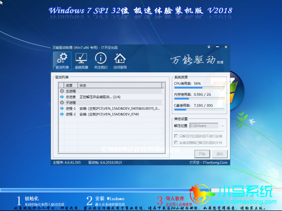Select the 子进程 row
The width and height of the screenshot is (282, 211).
click(x=110, y=103)
